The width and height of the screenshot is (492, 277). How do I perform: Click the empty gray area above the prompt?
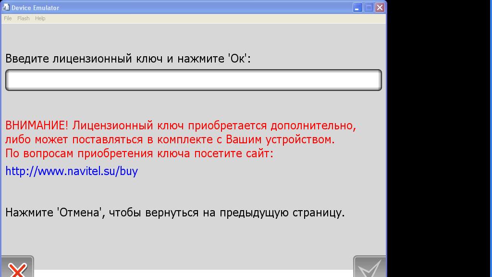click(193, 38)
